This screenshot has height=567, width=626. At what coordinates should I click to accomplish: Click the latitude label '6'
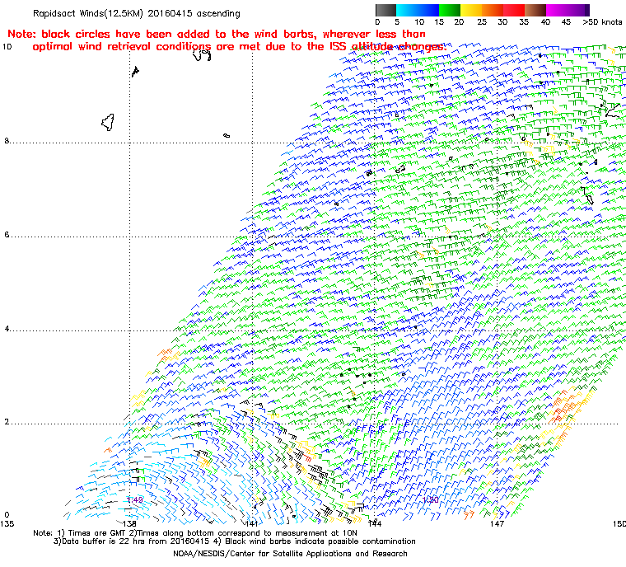click(x=7, y=235)
